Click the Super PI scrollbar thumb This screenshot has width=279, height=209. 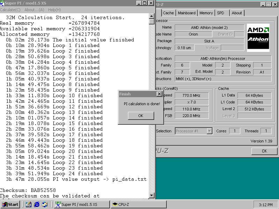click(151, 22)
